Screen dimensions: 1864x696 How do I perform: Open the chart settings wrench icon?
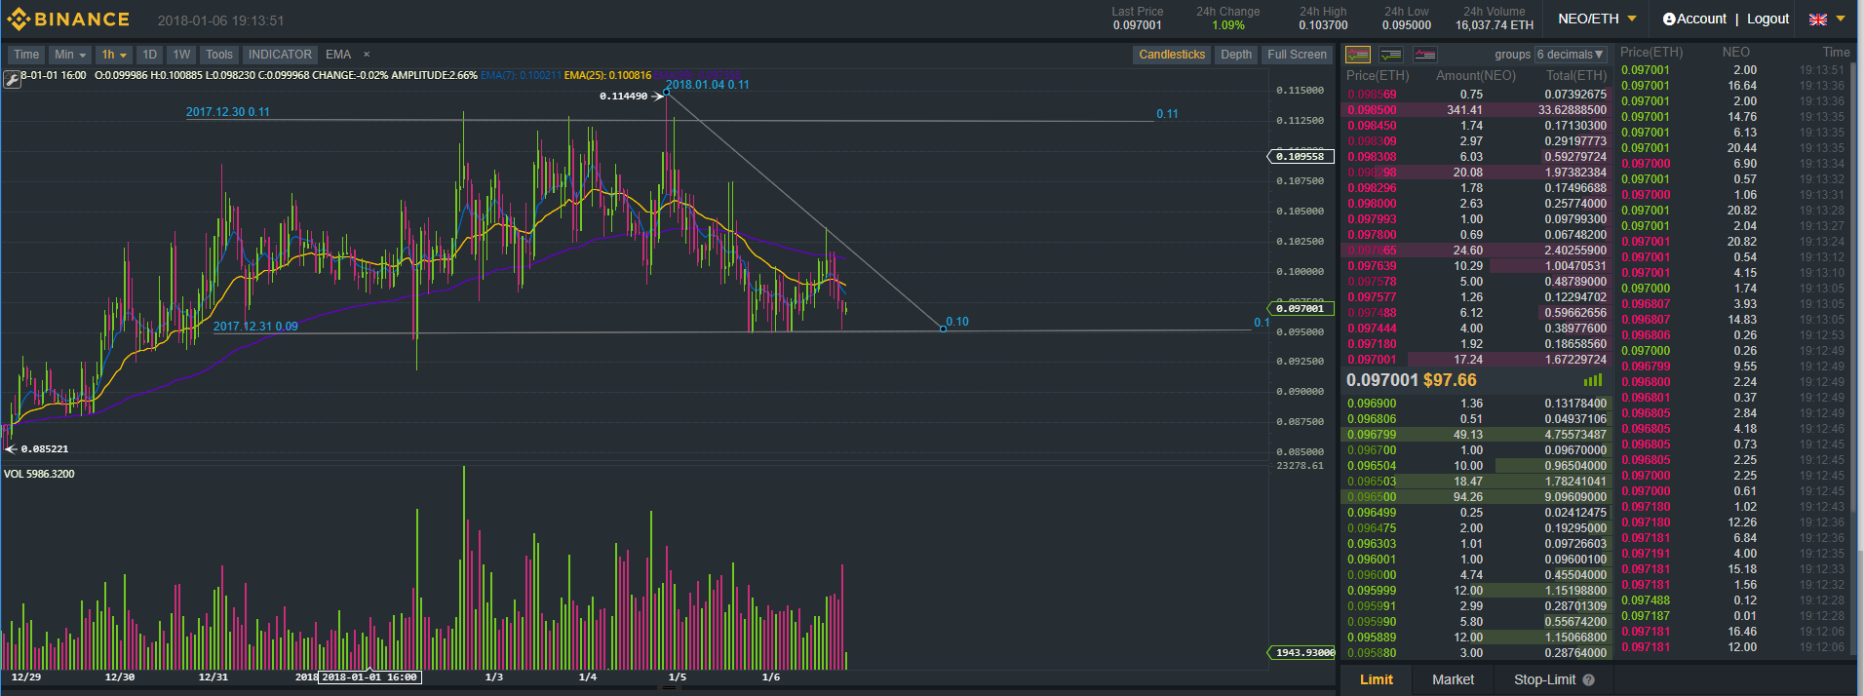click(13, 79)
